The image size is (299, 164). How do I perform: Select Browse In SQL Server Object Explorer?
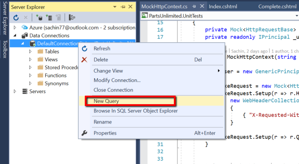coord(152,111)
